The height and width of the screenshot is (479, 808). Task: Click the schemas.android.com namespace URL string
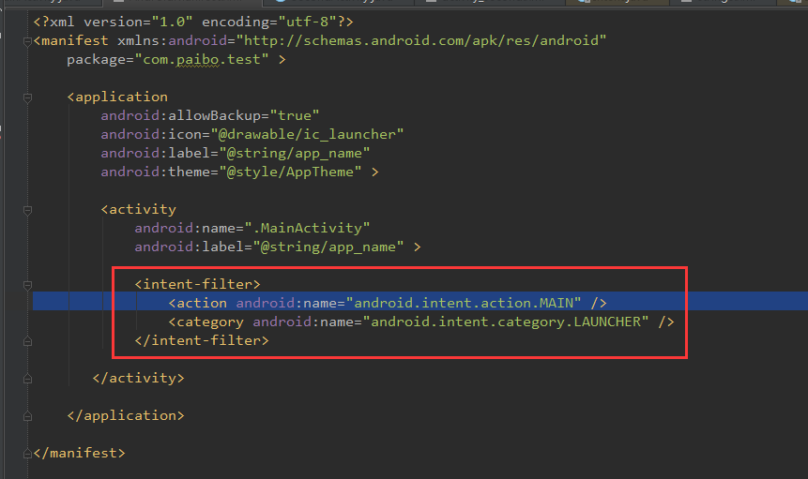[420, 40]
